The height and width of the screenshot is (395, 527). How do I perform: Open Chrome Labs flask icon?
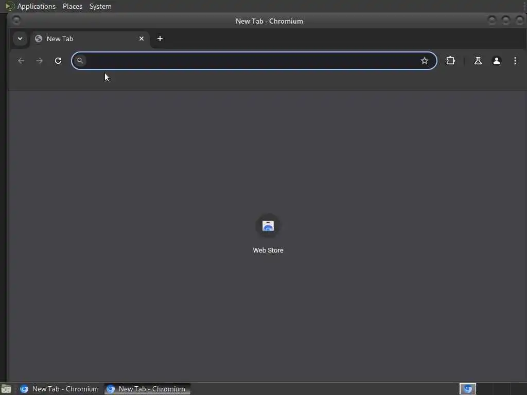coord(478,61)
